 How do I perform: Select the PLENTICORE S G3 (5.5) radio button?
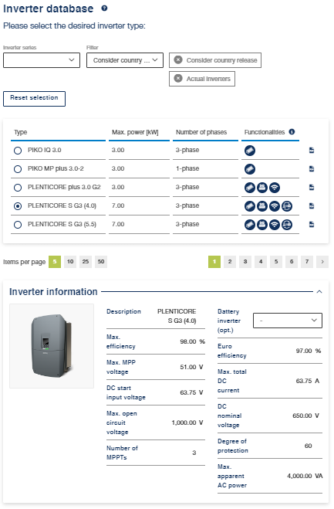point(18,224)
